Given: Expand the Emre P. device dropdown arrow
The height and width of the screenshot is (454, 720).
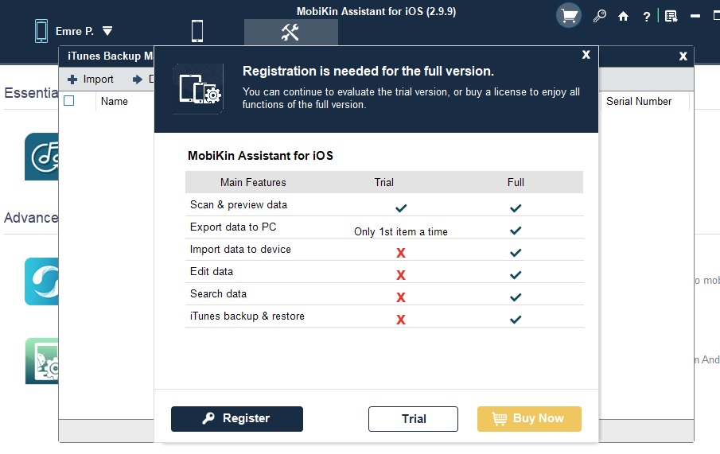Looking at the screenshot, I should coord(107,31).
